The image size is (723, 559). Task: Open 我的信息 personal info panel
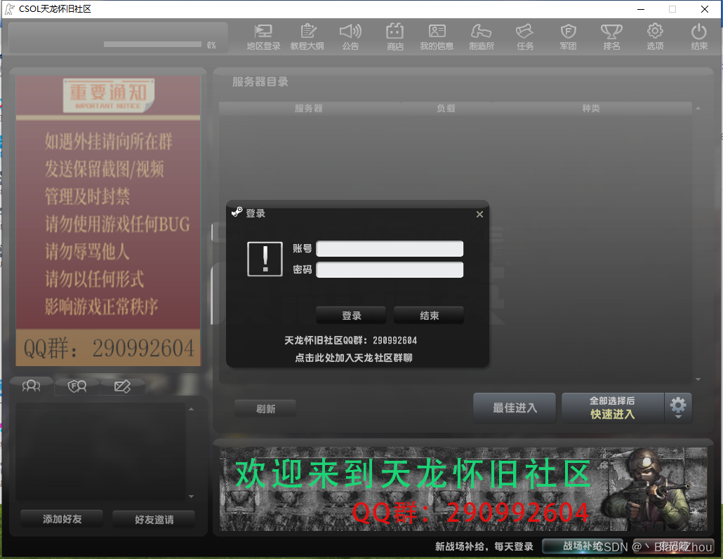(437, 36)
